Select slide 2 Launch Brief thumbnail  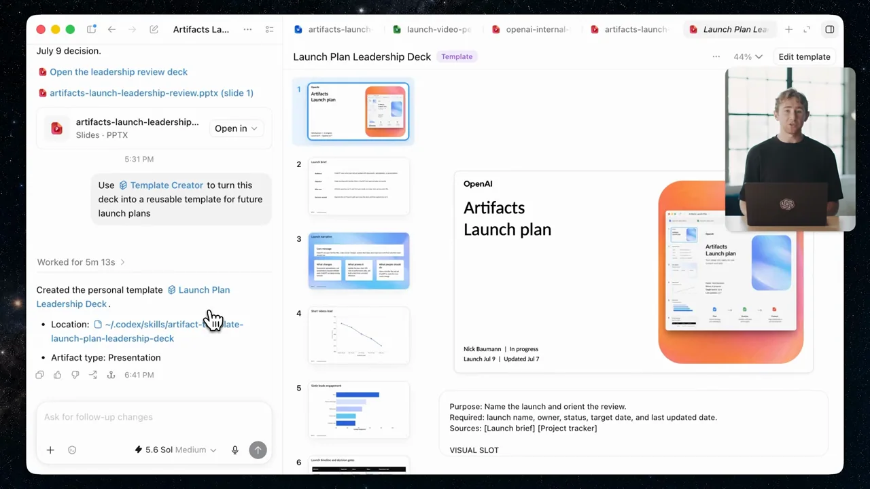pyautogui.click(x=359, y=187)
